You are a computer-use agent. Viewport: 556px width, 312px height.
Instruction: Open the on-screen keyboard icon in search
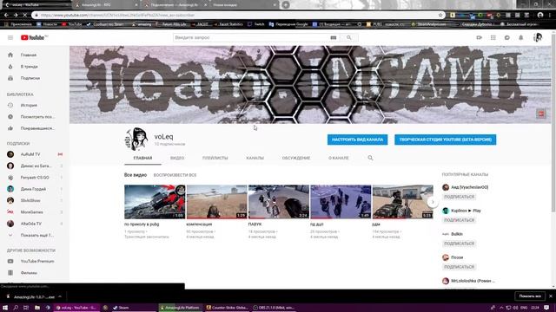tap(334, 37)
